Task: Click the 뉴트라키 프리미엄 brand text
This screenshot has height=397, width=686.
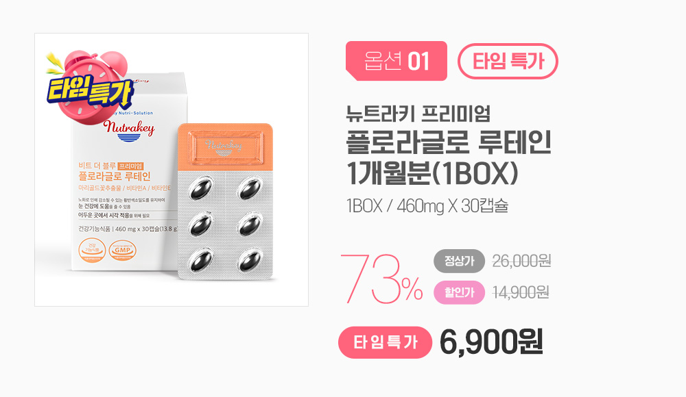Action: coord(418,113)
